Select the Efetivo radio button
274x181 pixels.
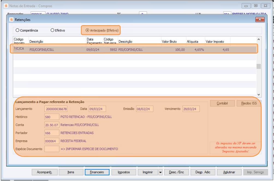52,30
